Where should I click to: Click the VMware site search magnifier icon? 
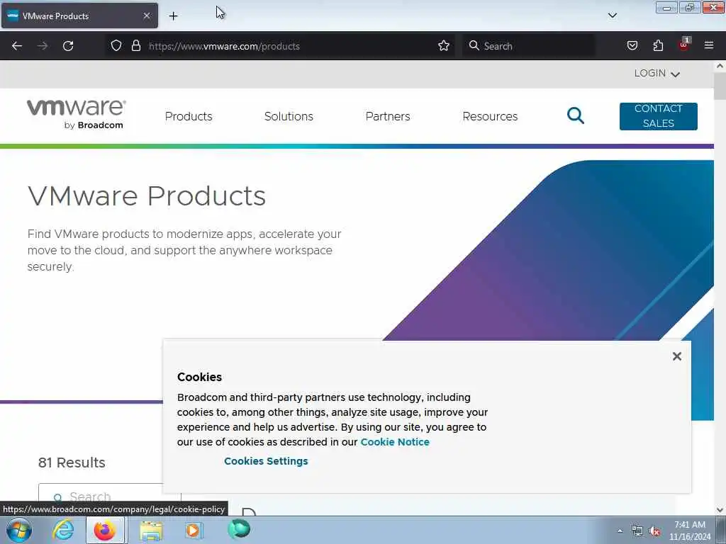[x=576, y=115]
